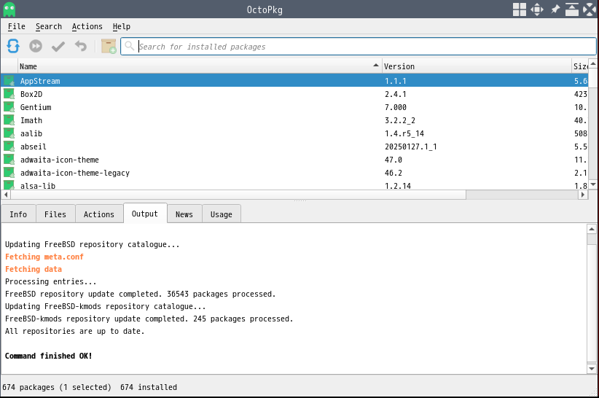The width and height of the screenshot is (599, 398).
Task: Sort by the Version column header
Action: pos(477,66)
